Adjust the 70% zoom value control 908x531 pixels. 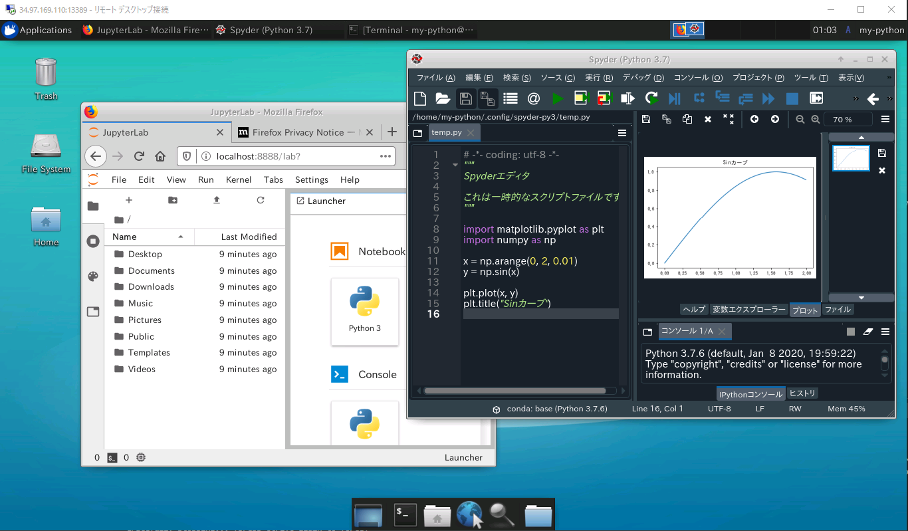pyautogui.click(x=848, y=119)
